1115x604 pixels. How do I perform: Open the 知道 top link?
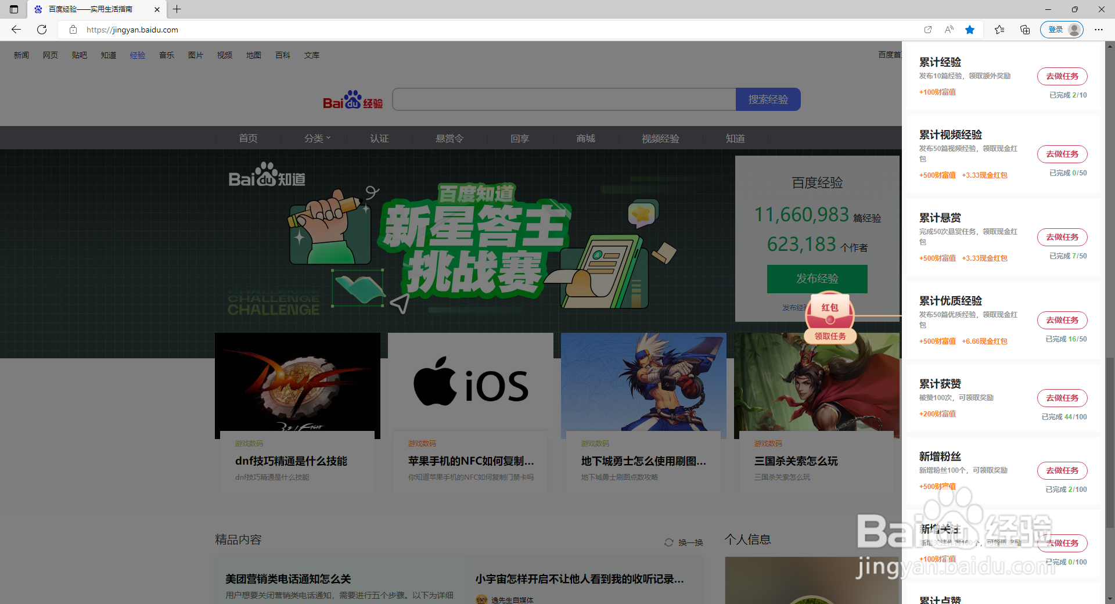109,55
